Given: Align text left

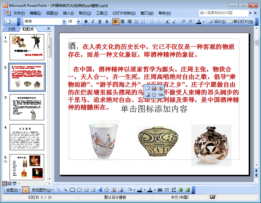Looking at the screenshot, I should (116, 22).
